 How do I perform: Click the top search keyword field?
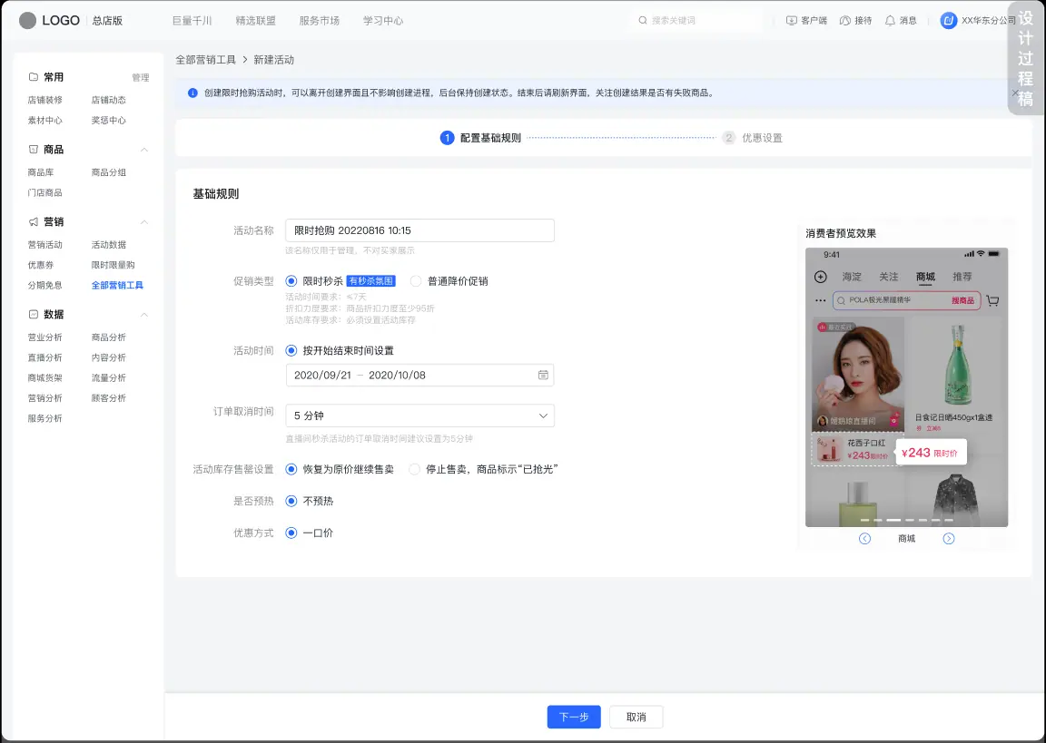coord(697,21)
